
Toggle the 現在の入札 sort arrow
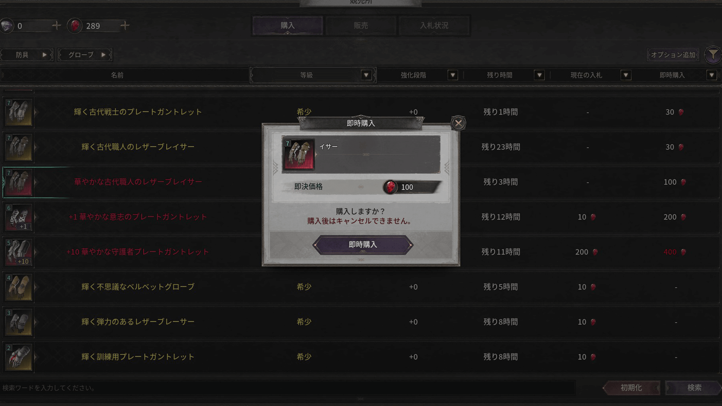[x=626, y=75]
